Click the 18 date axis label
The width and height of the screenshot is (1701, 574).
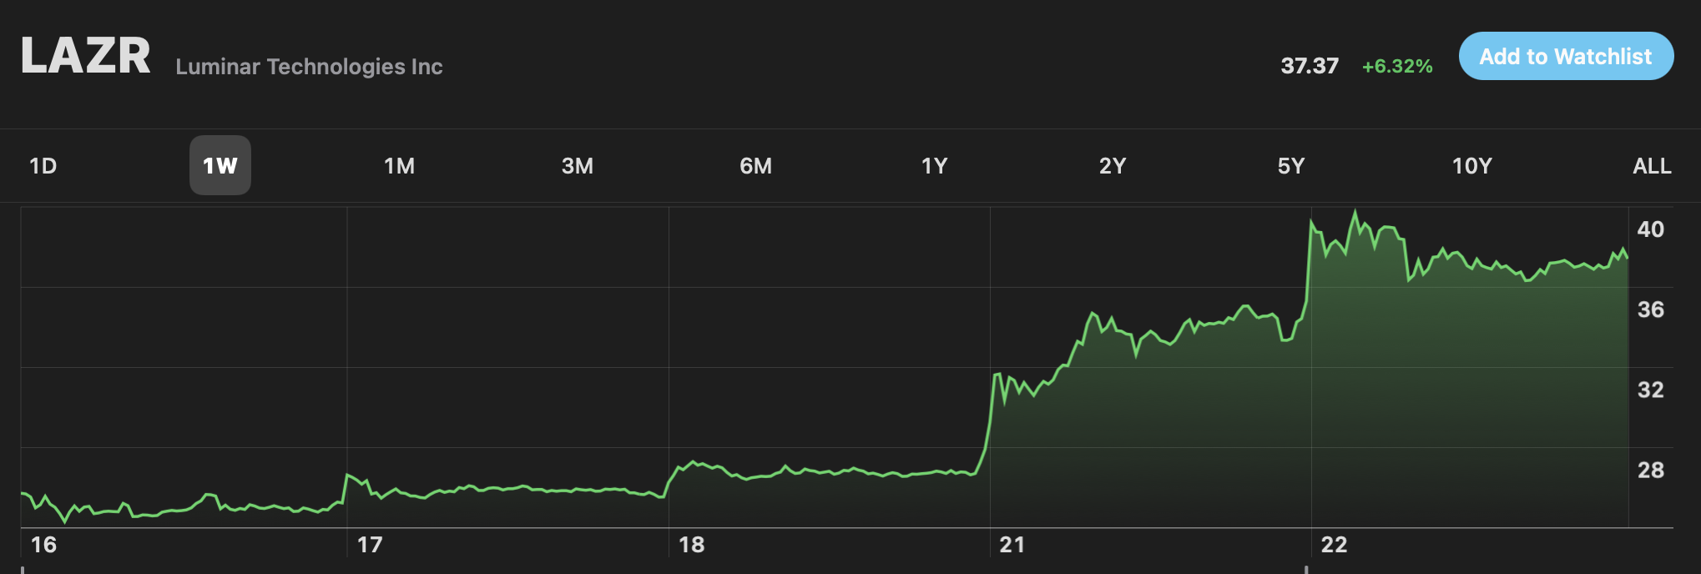pos(691,545)
